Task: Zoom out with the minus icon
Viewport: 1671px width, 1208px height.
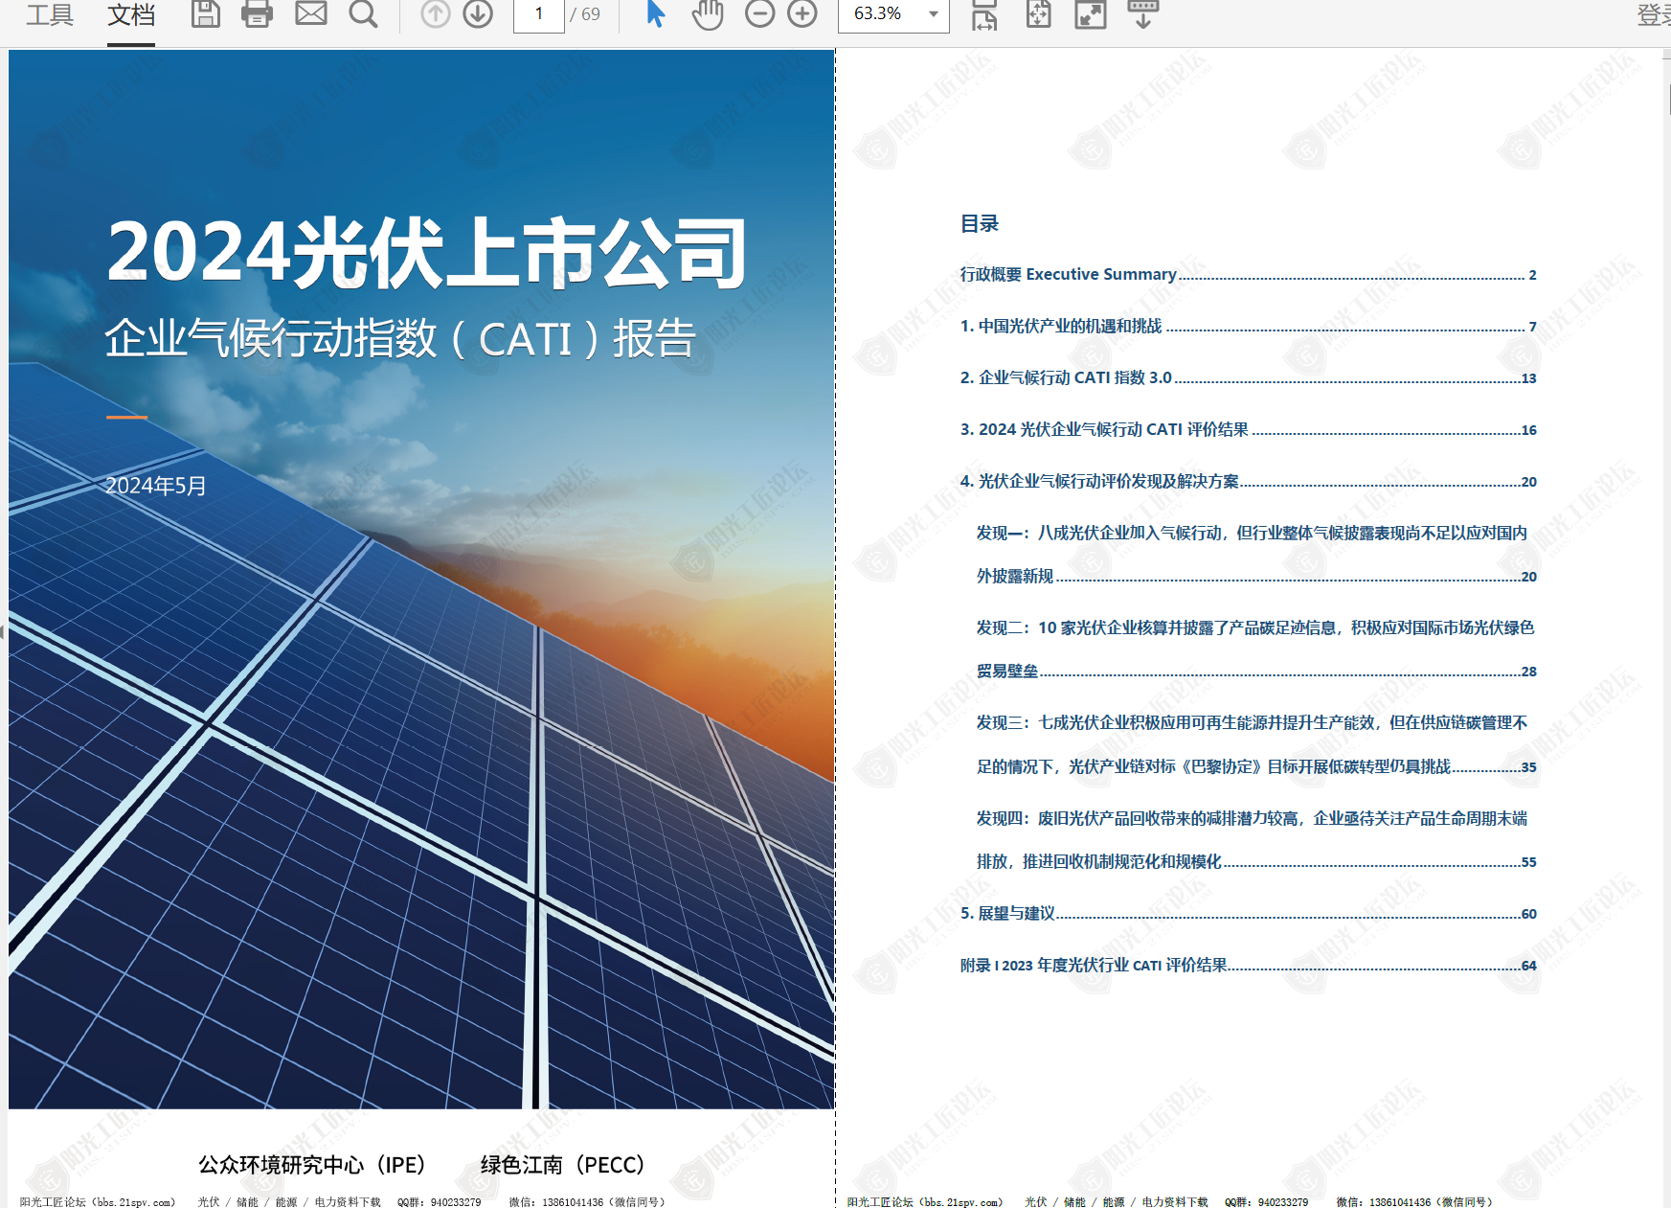Action: click(x=760, y=13)
